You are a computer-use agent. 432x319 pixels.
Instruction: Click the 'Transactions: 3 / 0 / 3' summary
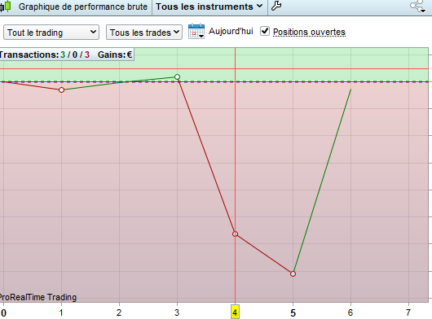pyautogui.click(x=44, y=55)
